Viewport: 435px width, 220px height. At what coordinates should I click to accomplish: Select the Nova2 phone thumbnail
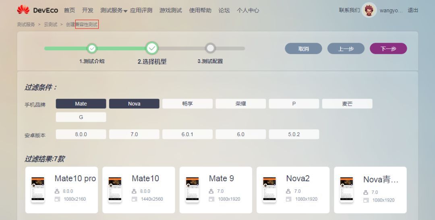(269, 190)
